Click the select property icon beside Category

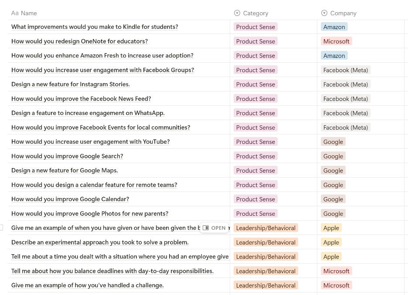237,13
